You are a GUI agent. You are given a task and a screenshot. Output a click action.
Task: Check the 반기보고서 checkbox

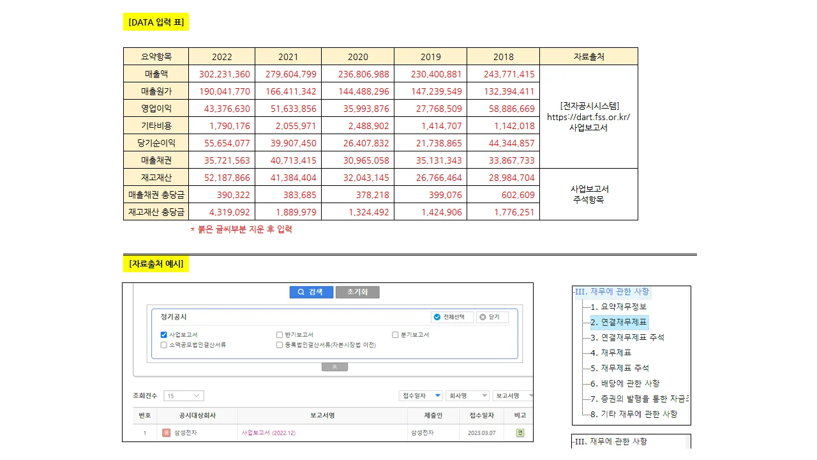(280, 335)
